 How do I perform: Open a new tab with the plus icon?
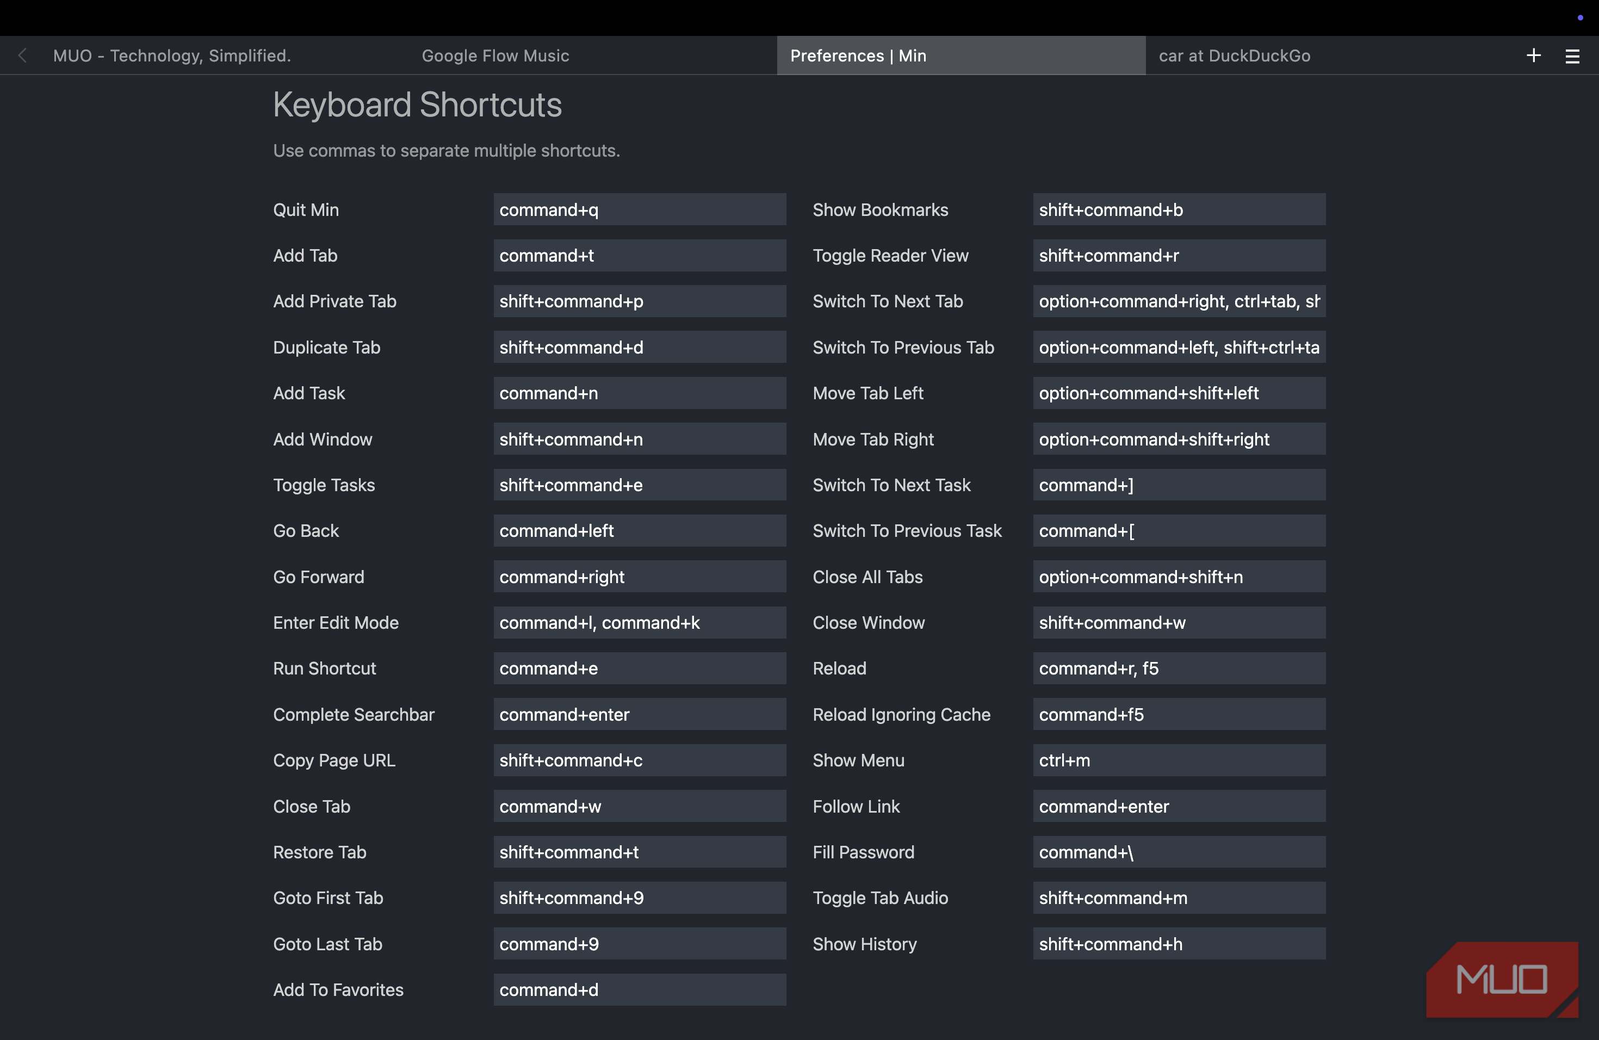pos(1533,56)
